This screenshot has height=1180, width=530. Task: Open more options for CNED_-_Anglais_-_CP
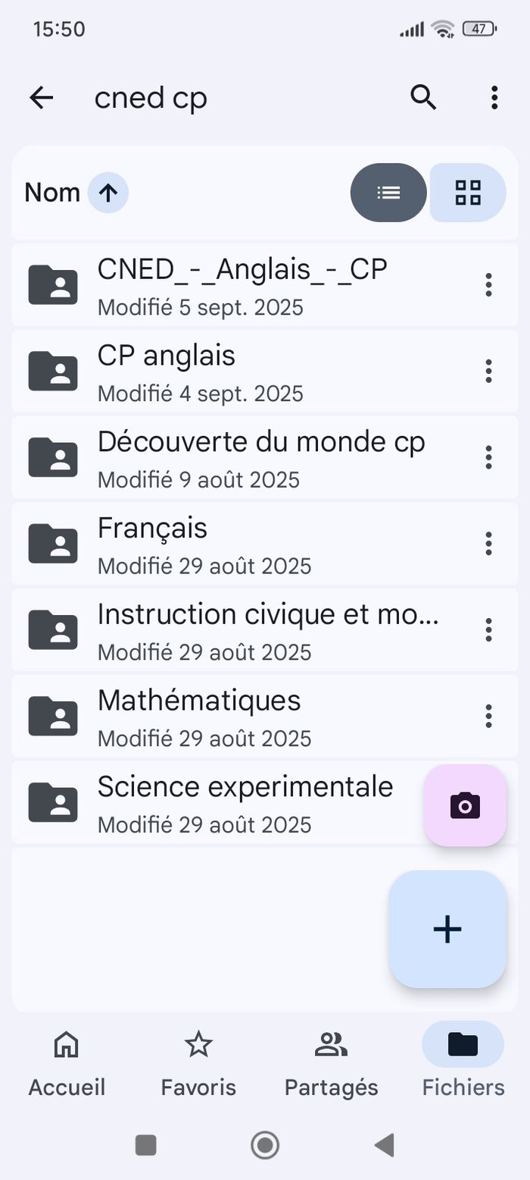point(489,285)
